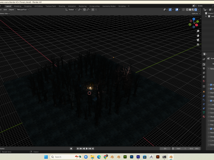Open the orange Object properties tab
Screen dimensions: 214x160
(x=204, y=92)
